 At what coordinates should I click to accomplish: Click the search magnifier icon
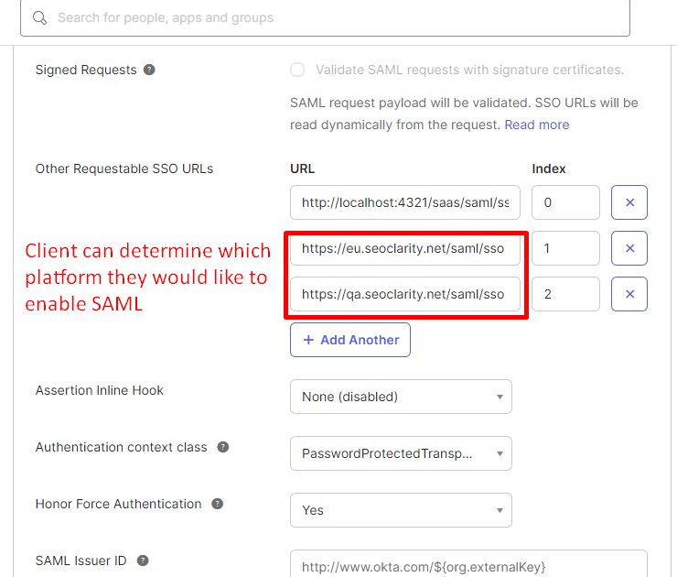(39, 17)
